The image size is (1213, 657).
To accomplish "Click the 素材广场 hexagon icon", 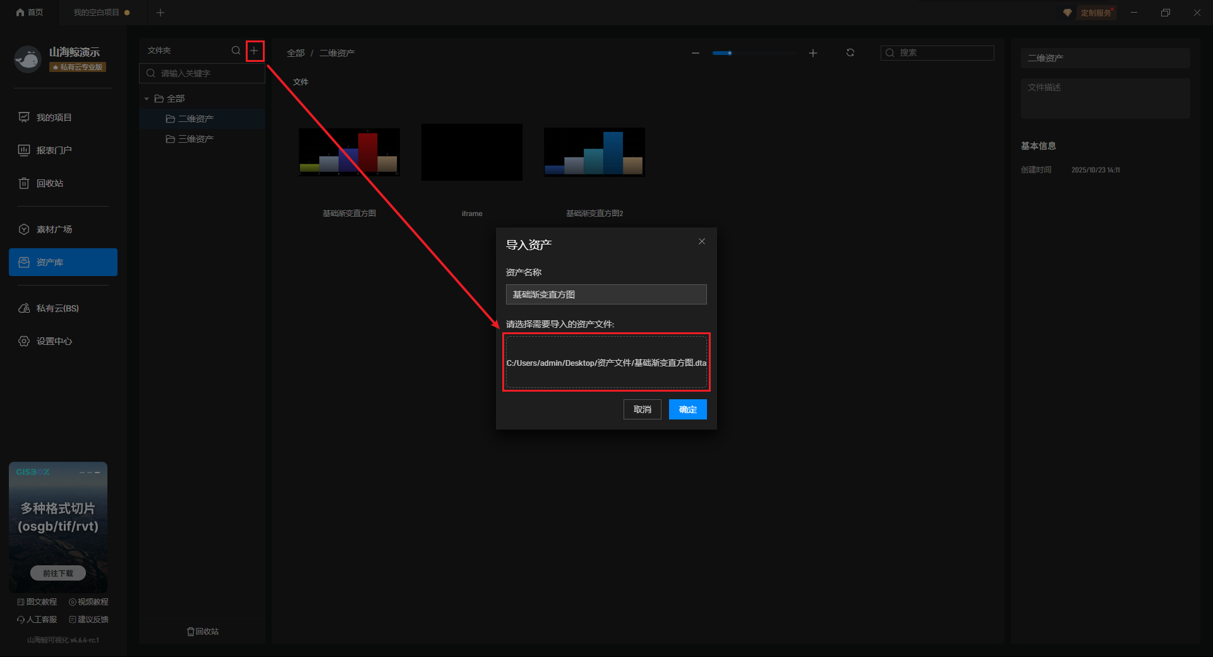I will (x=24, y=229).
